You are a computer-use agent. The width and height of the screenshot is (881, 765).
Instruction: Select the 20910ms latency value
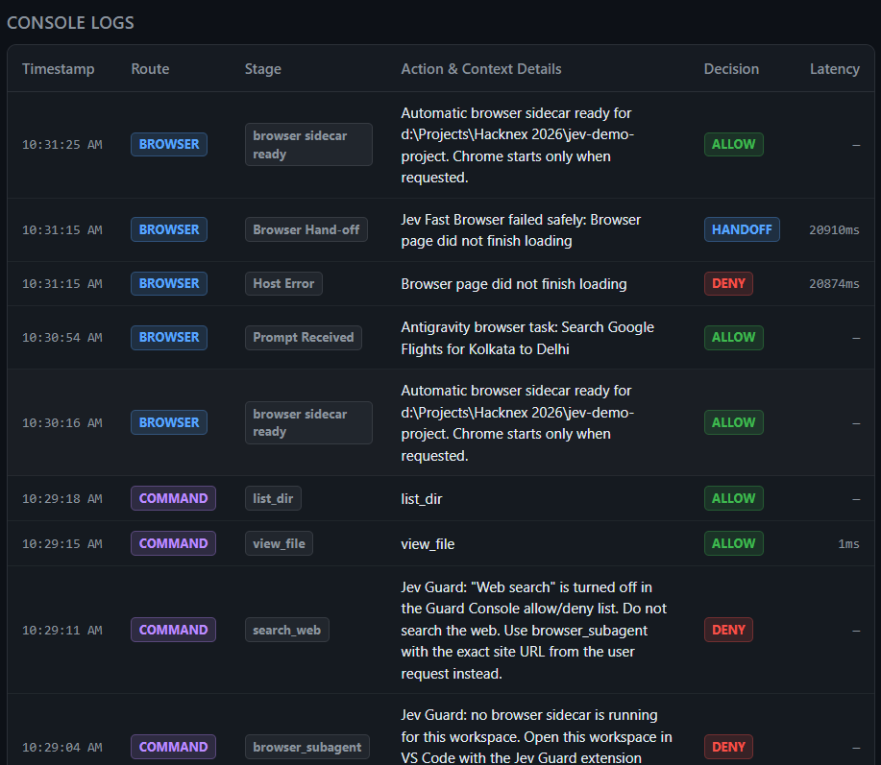click(x=834, y=230)
